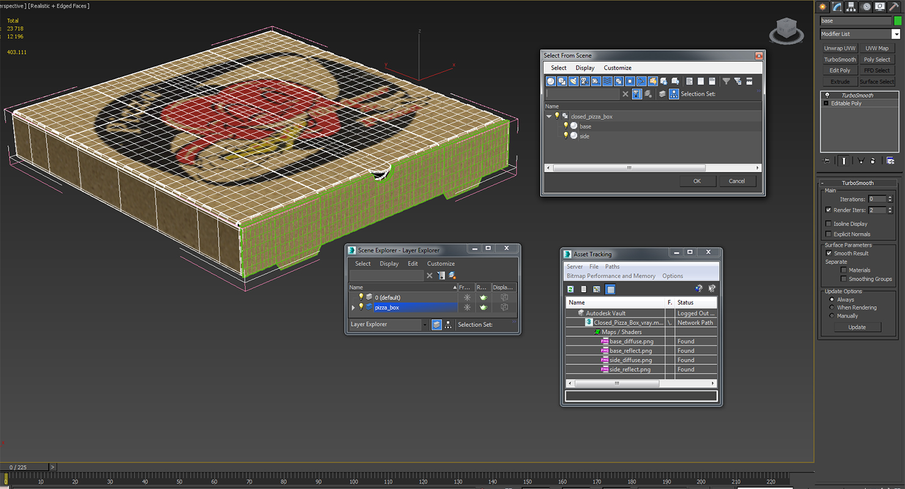
Task: Click the funnel filter icon in Select From Scene
Action: 726,81
